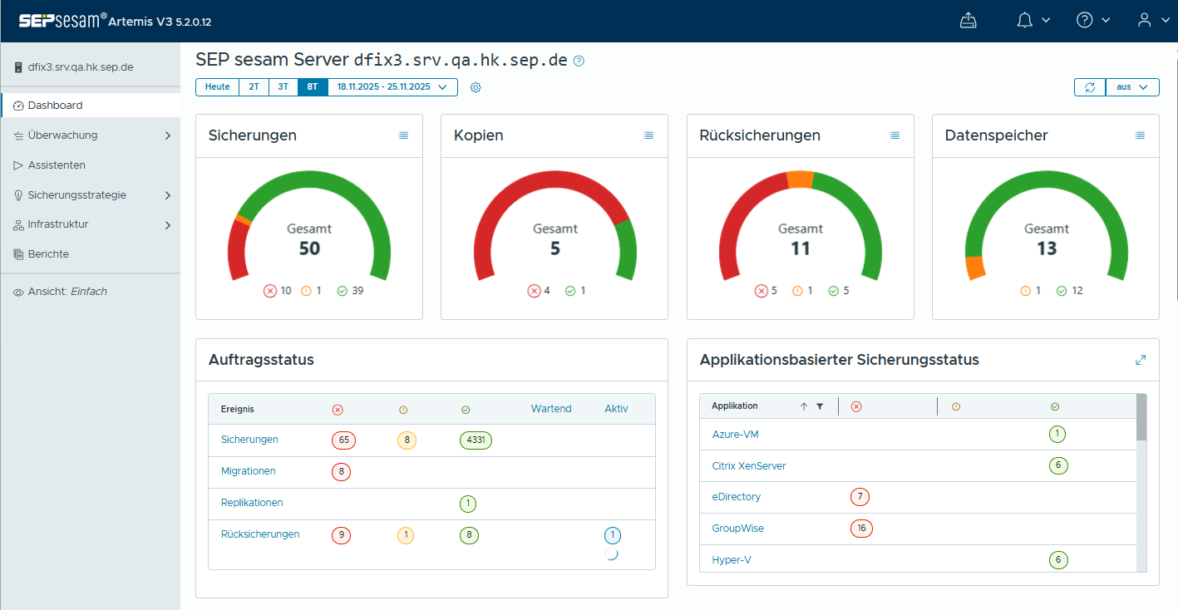Viewport: 1178px width, 610px height.
Task: Expand Applikationsbasierter Sicherungsstatus to fullscreen
Action: pos(1140,359)
